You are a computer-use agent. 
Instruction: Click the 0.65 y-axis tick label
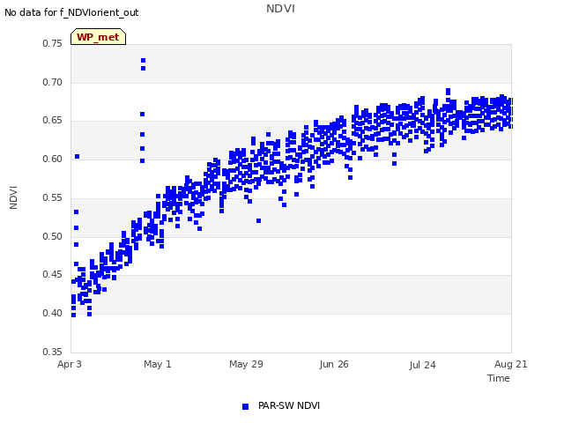(x=53, y=121)
